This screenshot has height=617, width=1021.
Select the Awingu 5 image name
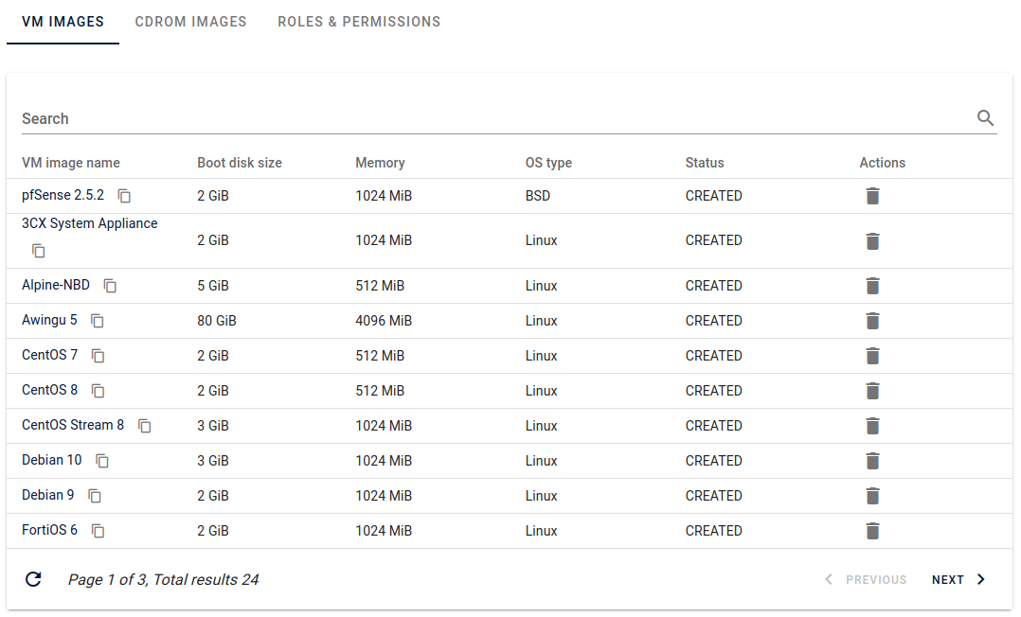[x=49, y=320]
